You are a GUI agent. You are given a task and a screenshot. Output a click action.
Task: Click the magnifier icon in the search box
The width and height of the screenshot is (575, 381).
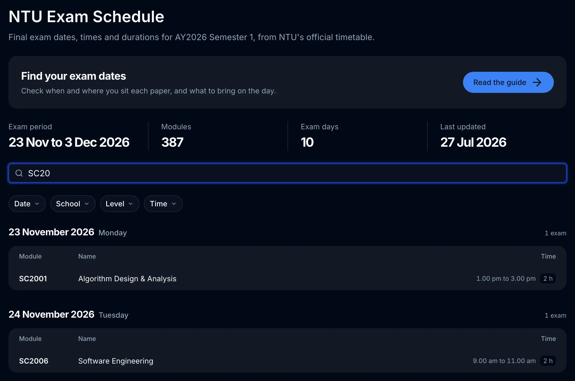coord(19,173)
